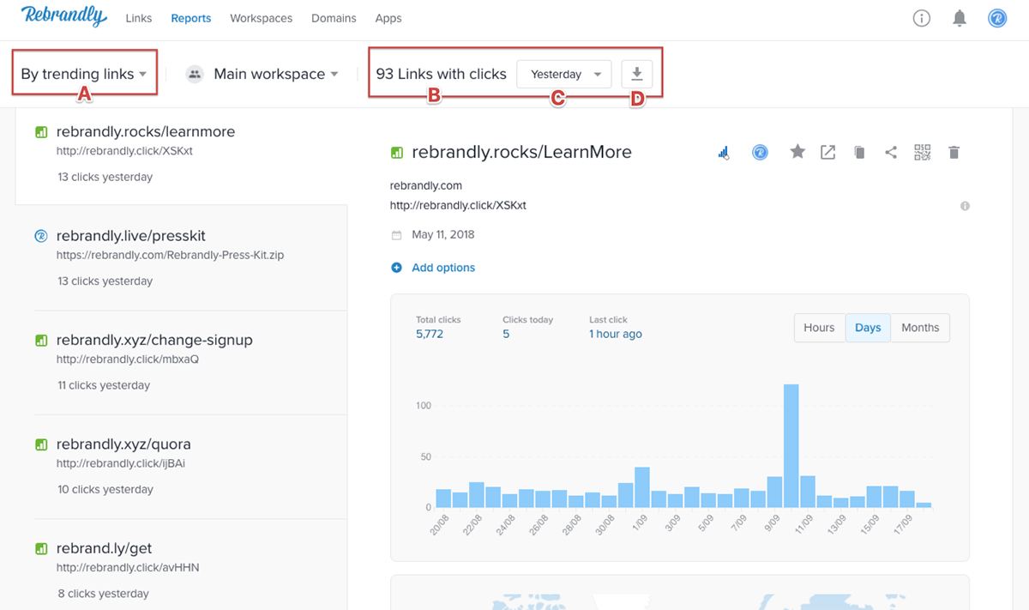Expand the By trending links dropdown
Screen dimensions: 1029x610
(x=84, y=74)
